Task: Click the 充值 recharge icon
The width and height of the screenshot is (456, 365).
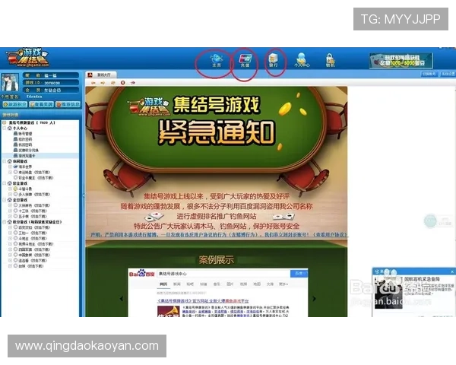Action: [x=245, y=59]
